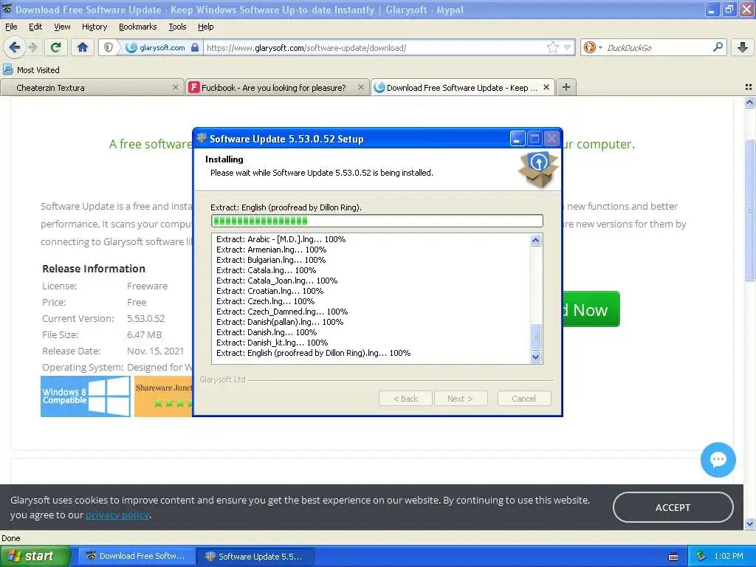Open the Tools menu
The image size is (756, 567).
coord(177,27)
